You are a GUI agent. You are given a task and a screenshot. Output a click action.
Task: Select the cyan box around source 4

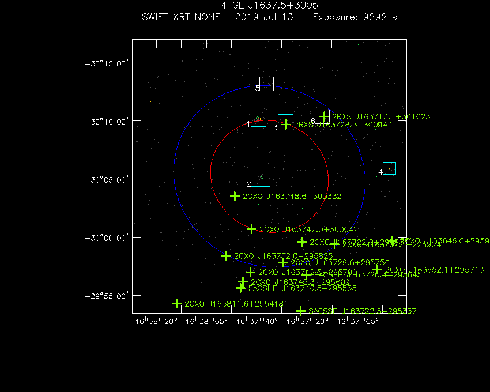[389, 168]
